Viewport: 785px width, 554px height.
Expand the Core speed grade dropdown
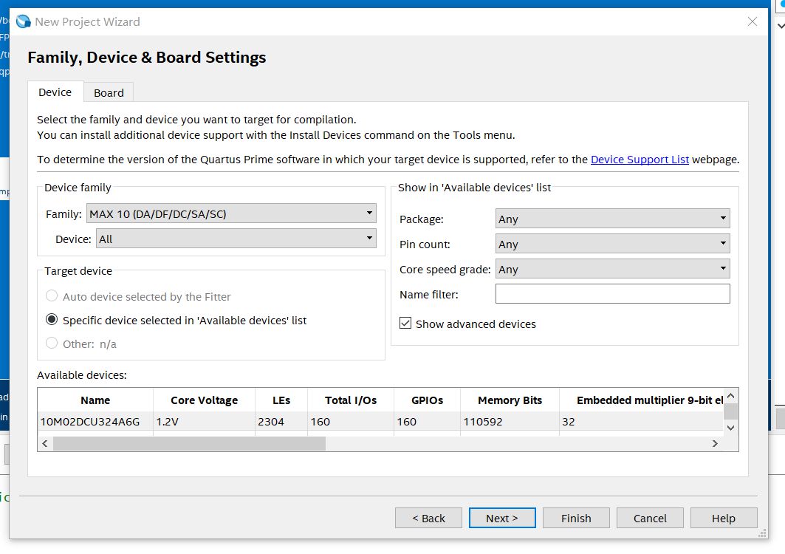point(613,269)
